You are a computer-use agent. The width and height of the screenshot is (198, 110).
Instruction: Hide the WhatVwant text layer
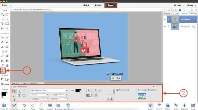point(165,19)
